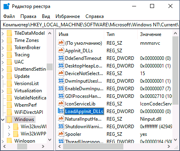Click the folder icon of Virtualization key
Screen dimensions: 180x151
click(x=9, y=91)
